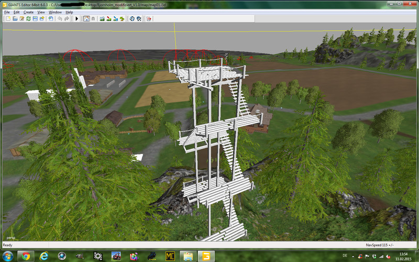This screenshot has height=262, width=419.
Task: Toggle the highlighted house-icon camera mode button
Action: click(86, 18)
